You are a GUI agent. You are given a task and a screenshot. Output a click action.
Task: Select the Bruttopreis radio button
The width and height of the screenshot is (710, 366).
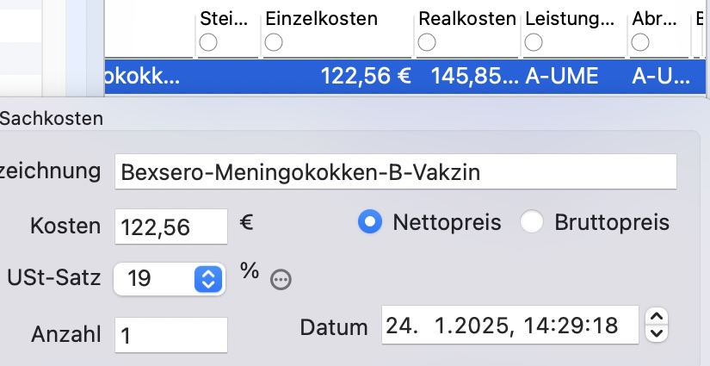point(532,222)
